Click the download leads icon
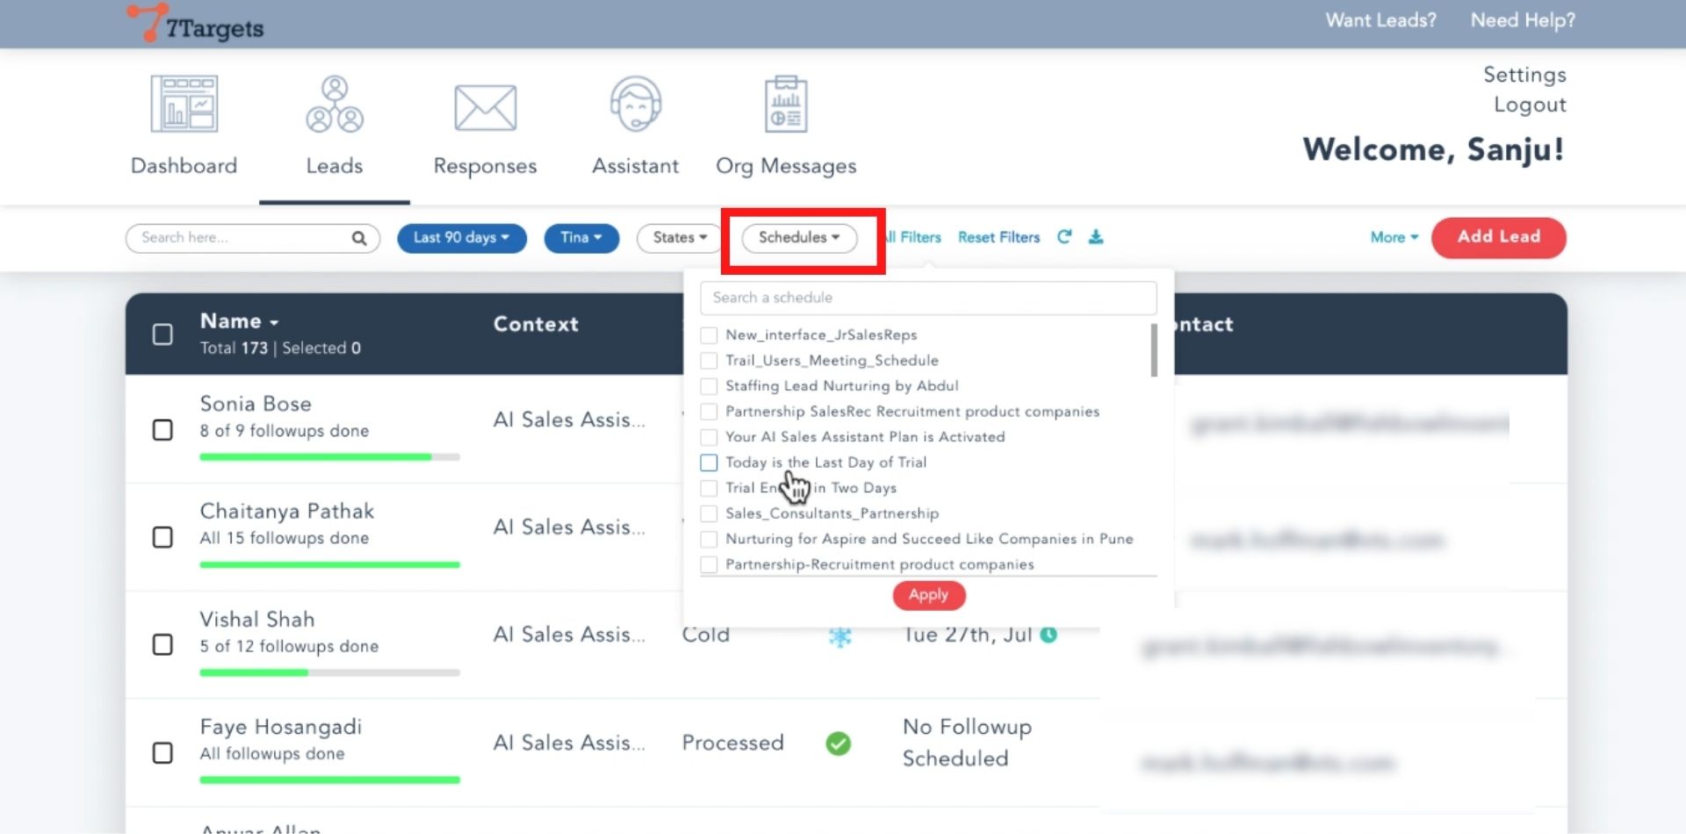Screen dimensions: 1686x834 tap(1096, 237)
